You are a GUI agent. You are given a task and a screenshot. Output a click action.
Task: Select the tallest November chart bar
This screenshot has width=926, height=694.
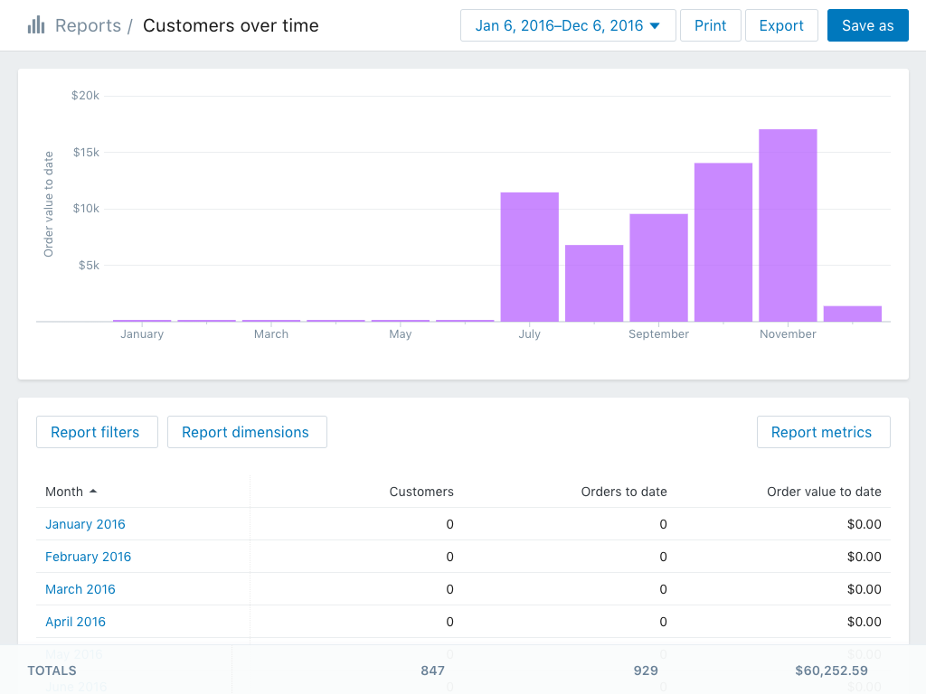coord(788,226)
